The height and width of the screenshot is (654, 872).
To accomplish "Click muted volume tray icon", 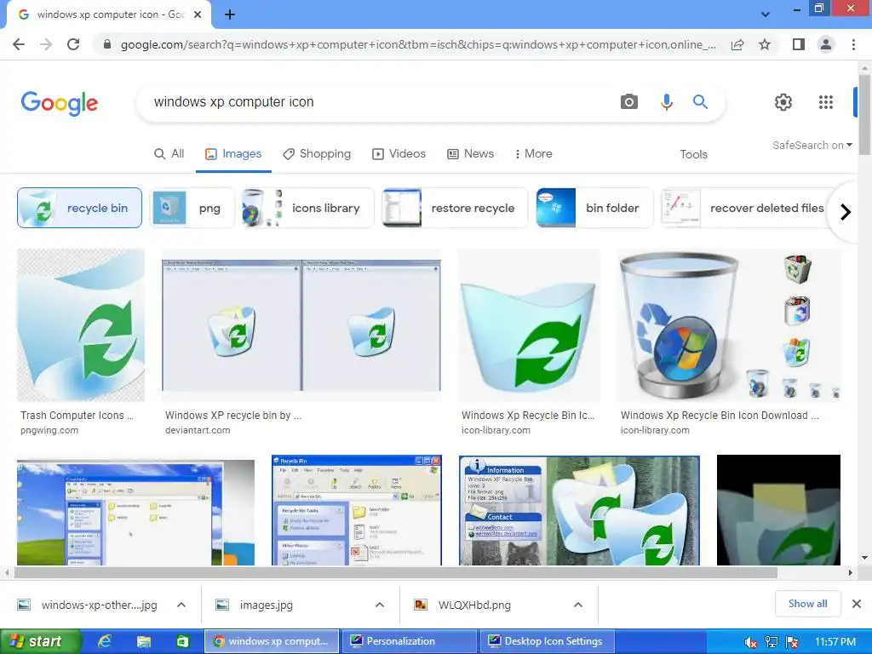I will click(750, 642).
